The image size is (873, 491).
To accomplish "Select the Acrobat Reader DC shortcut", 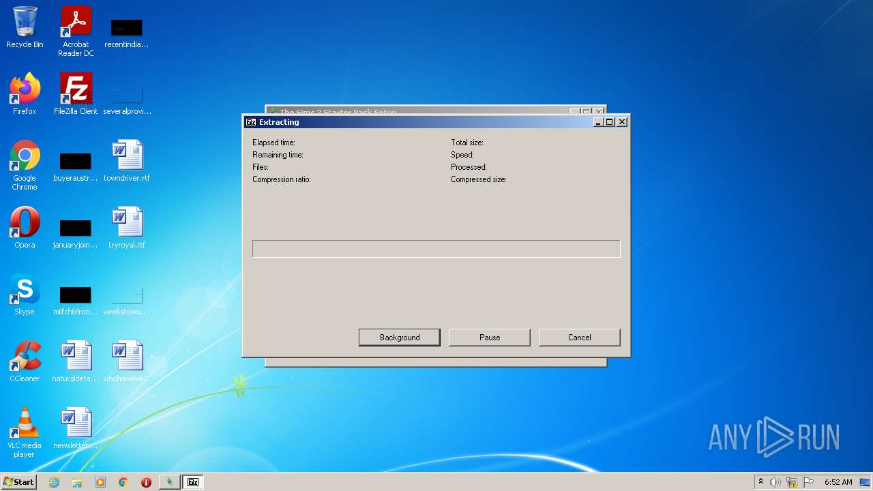I will coord(76,31).
